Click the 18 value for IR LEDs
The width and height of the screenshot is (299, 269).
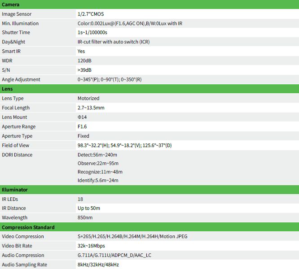pyautogui.click(x=80, y=200)
